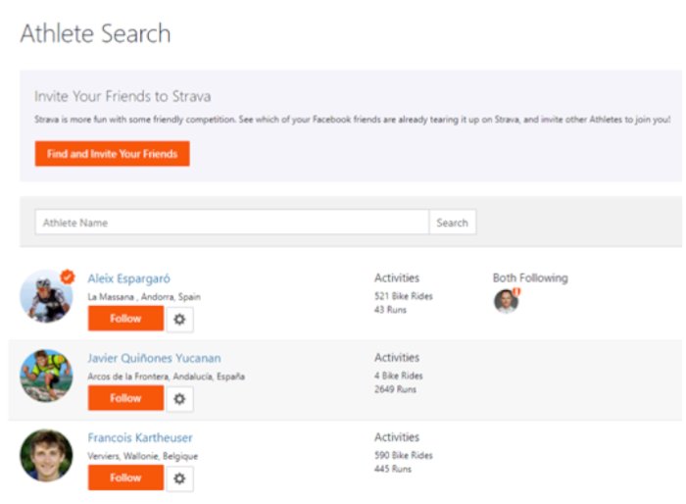686x504 pixels.
Task: Click the Both Following label
Action: (529, 277)
